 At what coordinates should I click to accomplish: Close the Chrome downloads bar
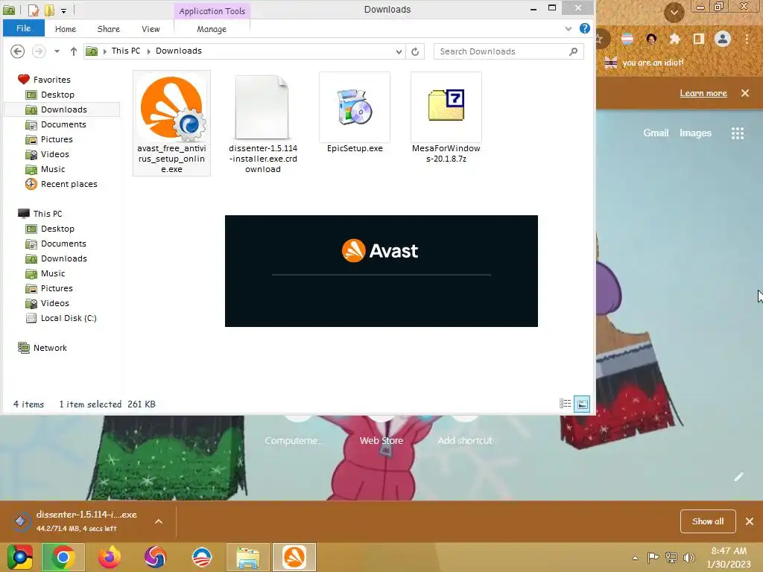point(750,521)
